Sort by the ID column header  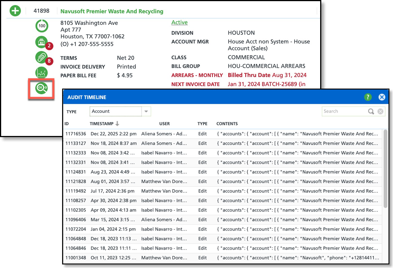(x=67, y=124)
